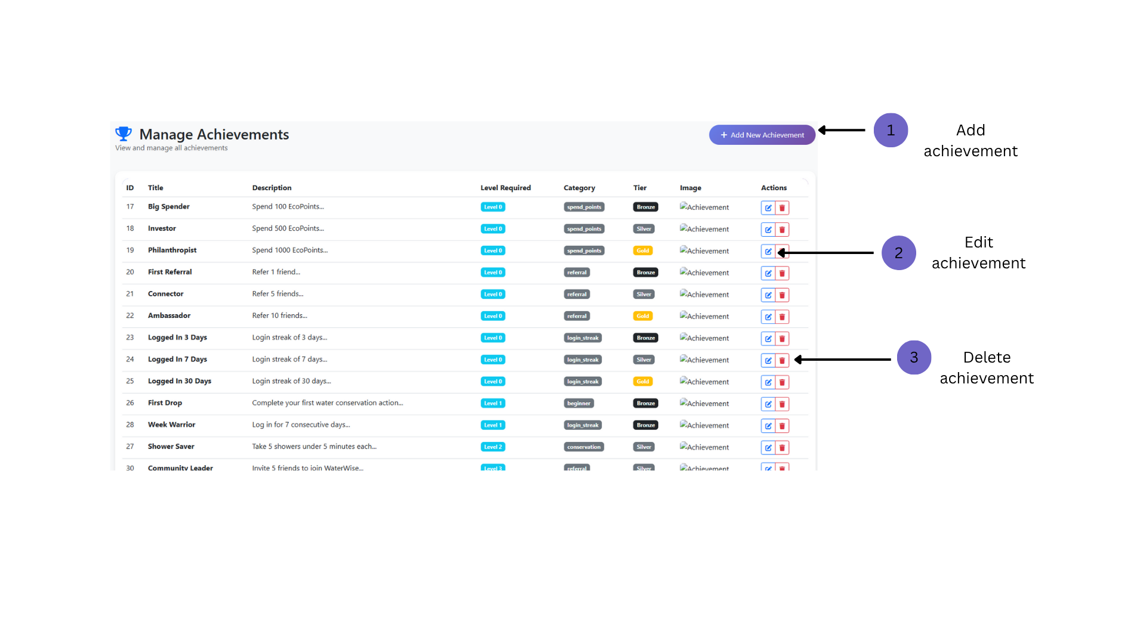Edit the Investor achievement
Screen dimensions: 1146x644
click(x=768, y=230)
